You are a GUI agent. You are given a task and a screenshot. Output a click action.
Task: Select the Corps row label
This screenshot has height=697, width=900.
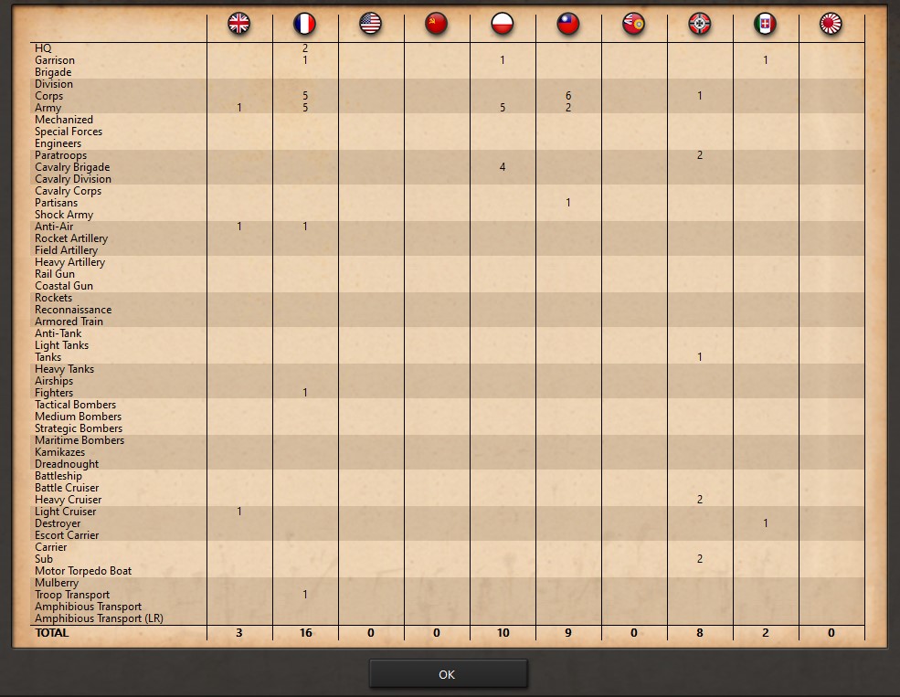[x=48, y=96]
